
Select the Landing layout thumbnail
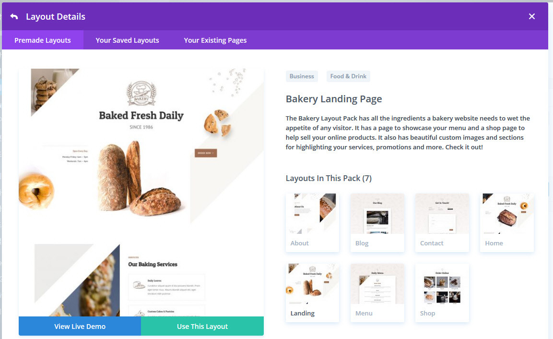312,293
